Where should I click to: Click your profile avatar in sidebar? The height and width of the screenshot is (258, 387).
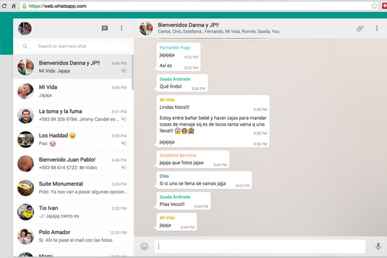click(x=25, y=28)
